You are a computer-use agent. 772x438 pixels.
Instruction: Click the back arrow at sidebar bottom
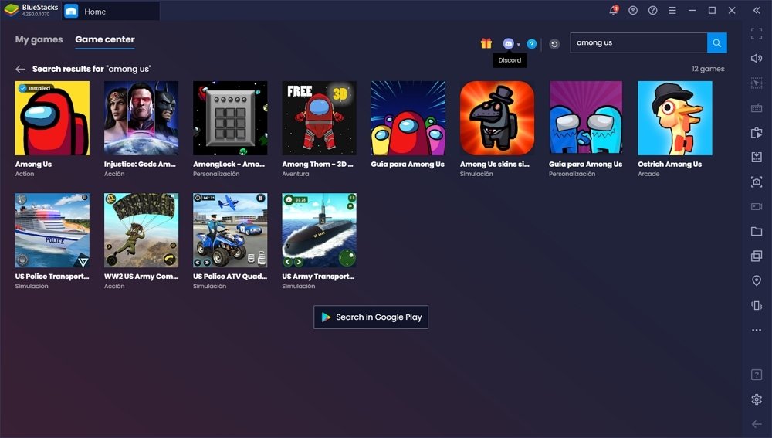757,424
